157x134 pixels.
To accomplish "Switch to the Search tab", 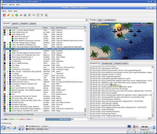I will (x=15, y=23).
